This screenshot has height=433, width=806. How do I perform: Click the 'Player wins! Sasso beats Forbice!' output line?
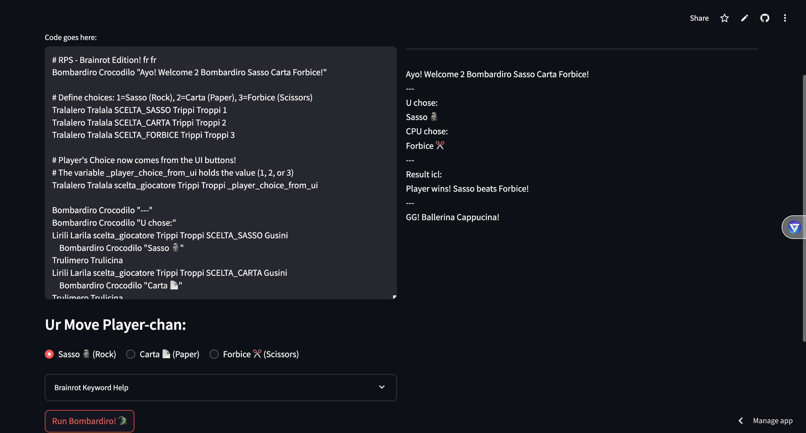point(467,189)
